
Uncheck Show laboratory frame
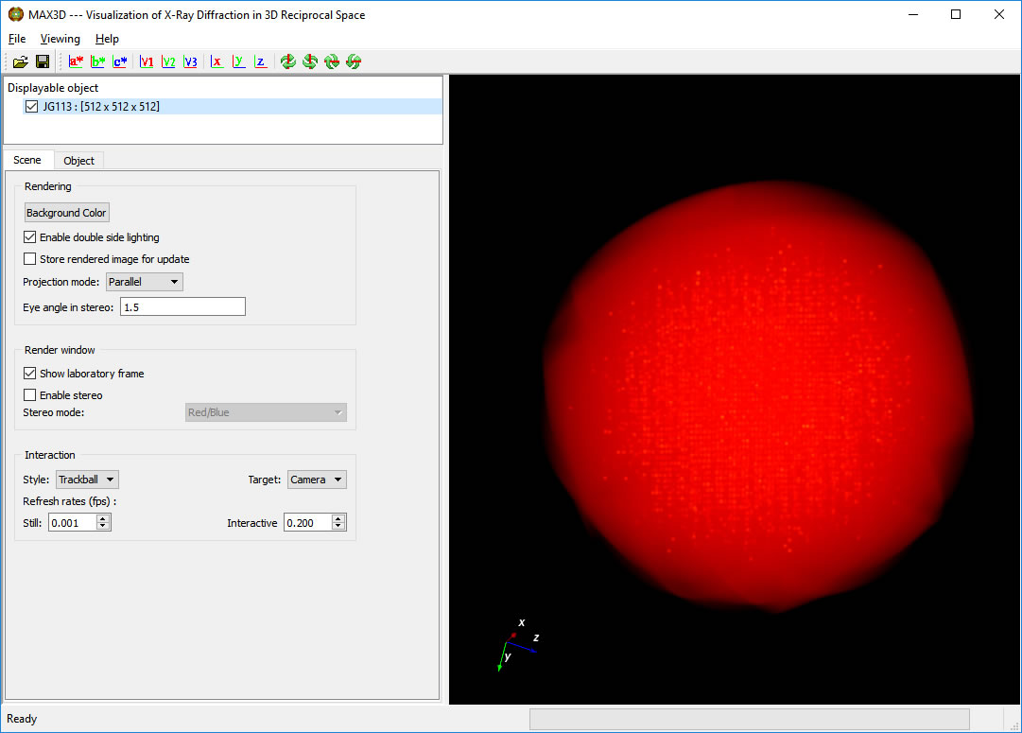(x=29, y=373)
